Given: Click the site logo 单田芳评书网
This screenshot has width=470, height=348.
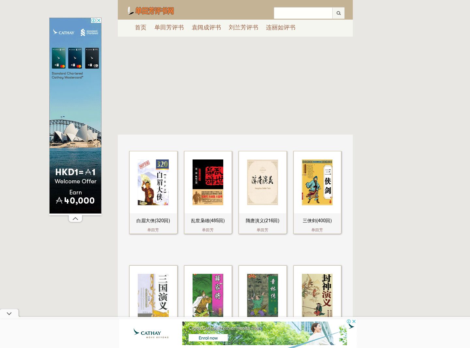Looking at the screenshot, I should (151, 11).
